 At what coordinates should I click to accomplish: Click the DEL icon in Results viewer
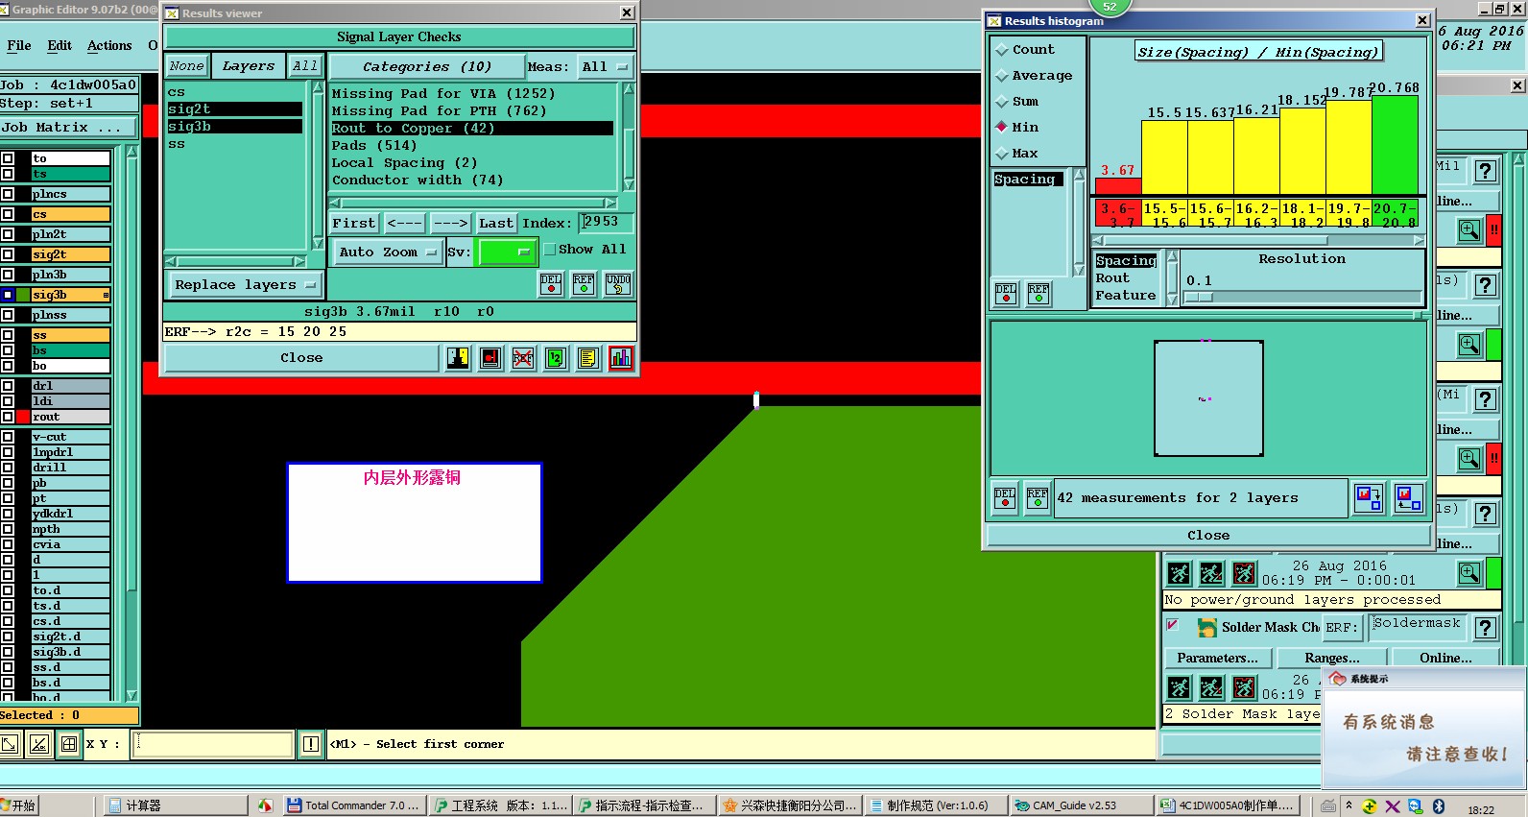[x=551, y=284]
